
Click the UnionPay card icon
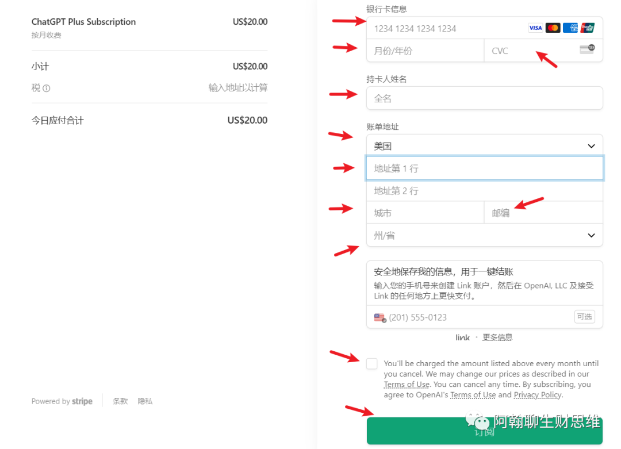click(587, 28)
